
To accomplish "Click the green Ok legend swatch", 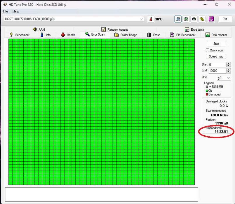I will (207, 90).
